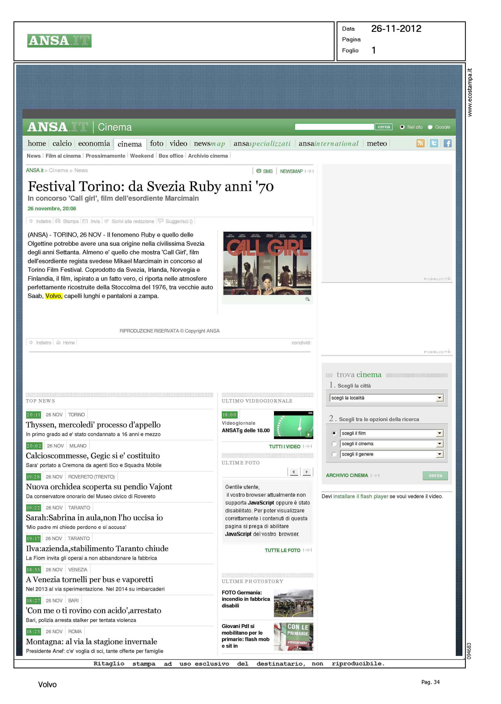Viewport: 501px width, 704px height.
Task: Select the Google search radio button
Action: [430, 127]
